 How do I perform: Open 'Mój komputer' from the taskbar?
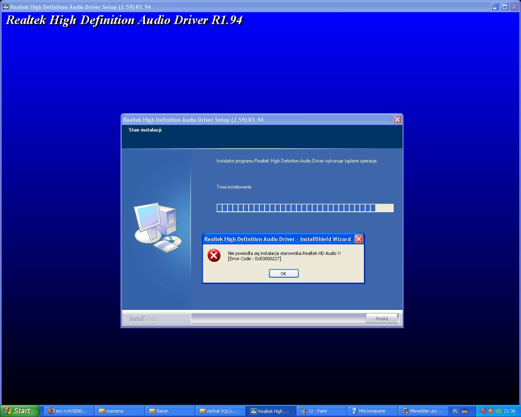[372, 411]
